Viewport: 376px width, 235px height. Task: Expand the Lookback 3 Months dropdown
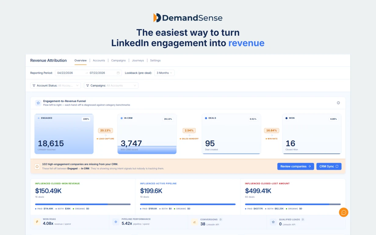pos(164,73)
